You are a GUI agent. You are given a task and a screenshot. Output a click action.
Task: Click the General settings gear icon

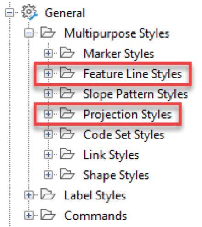[x=29, y=12]
